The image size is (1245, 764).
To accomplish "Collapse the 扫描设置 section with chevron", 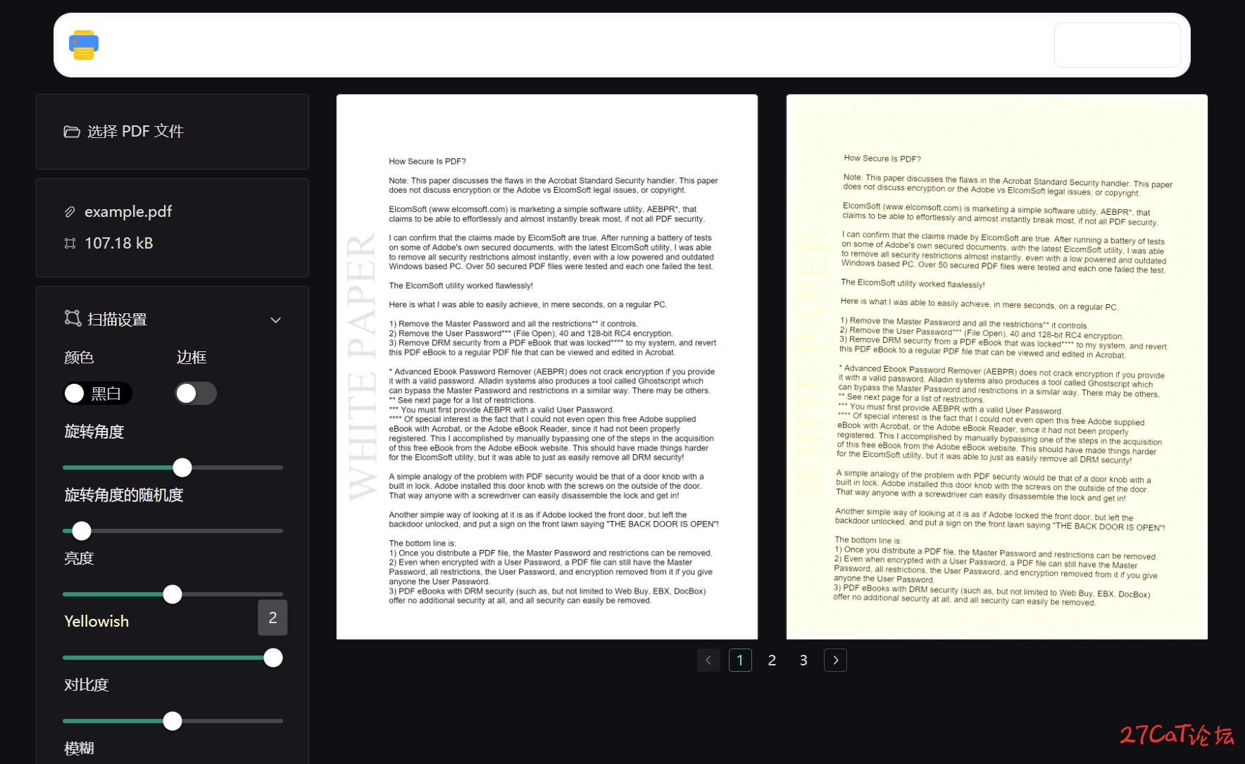I will tap(275, 320).
